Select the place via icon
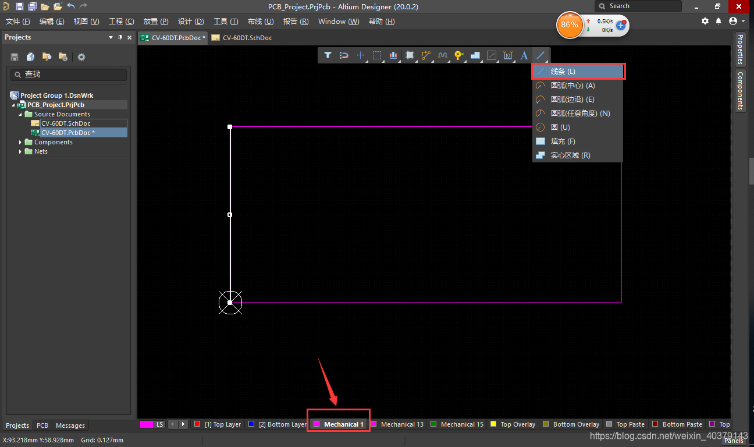This screenshot has height=447, width=754. [x=459, y=55]
